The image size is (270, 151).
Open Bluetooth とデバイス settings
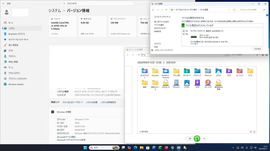pyautogui.click(x=22, y=34)
